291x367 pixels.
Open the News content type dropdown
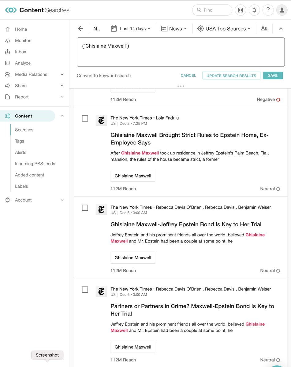(x=174, y=28)
